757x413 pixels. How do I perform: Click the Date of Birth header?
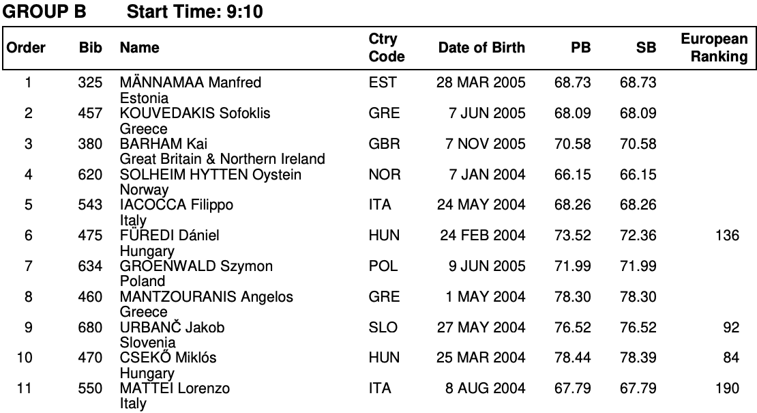[481, 48]
